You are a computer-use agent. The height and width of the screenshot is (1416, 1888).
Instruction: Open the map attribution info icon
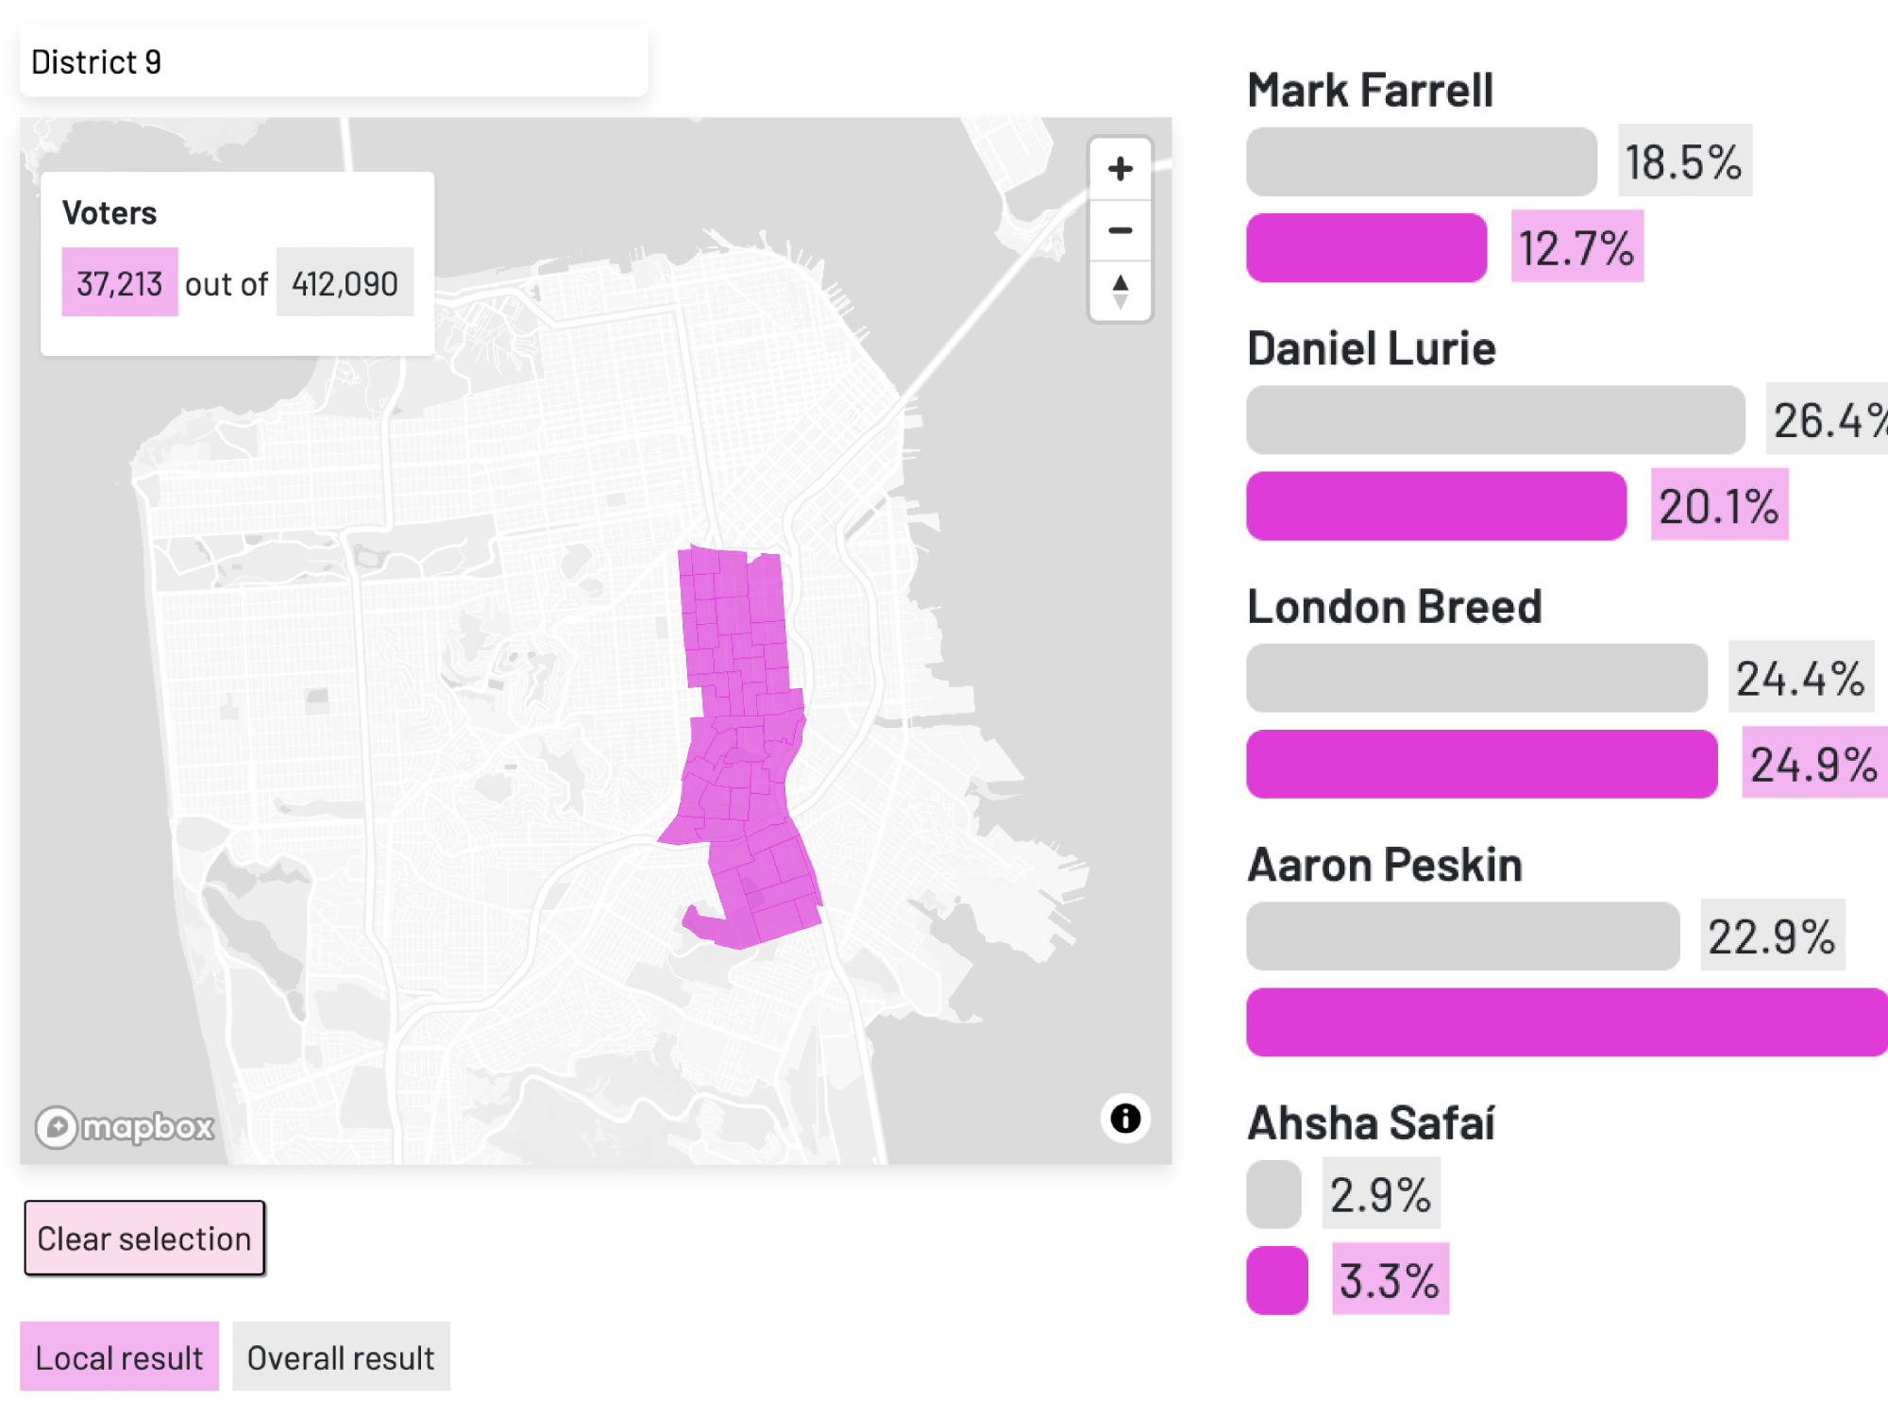coord(1125,1119)
